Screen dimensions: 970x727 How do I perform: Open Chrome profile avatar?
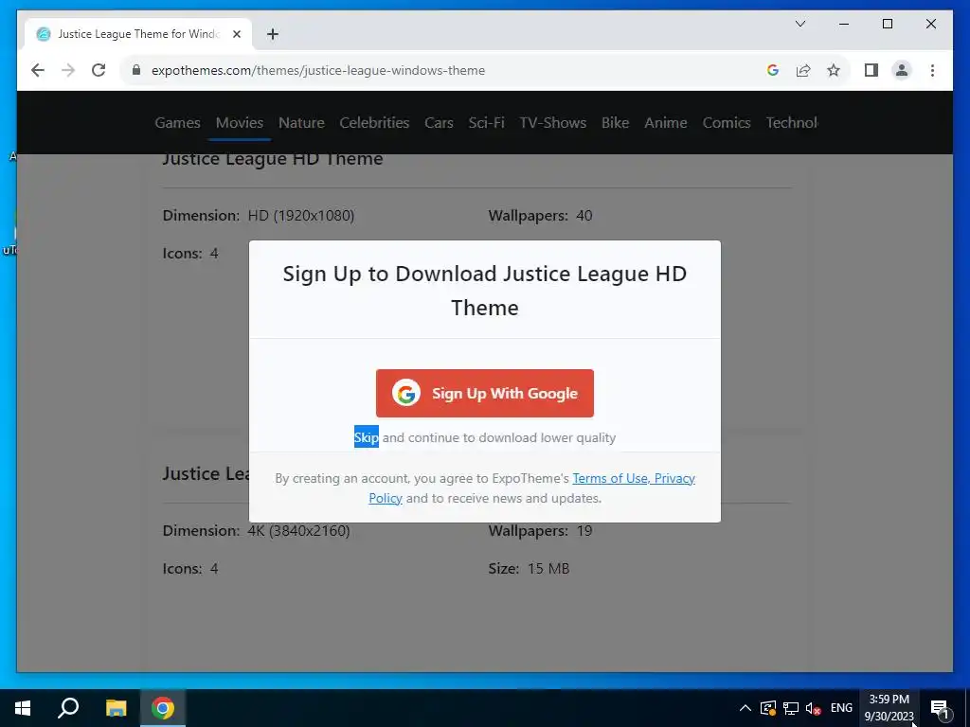(902, 70)
